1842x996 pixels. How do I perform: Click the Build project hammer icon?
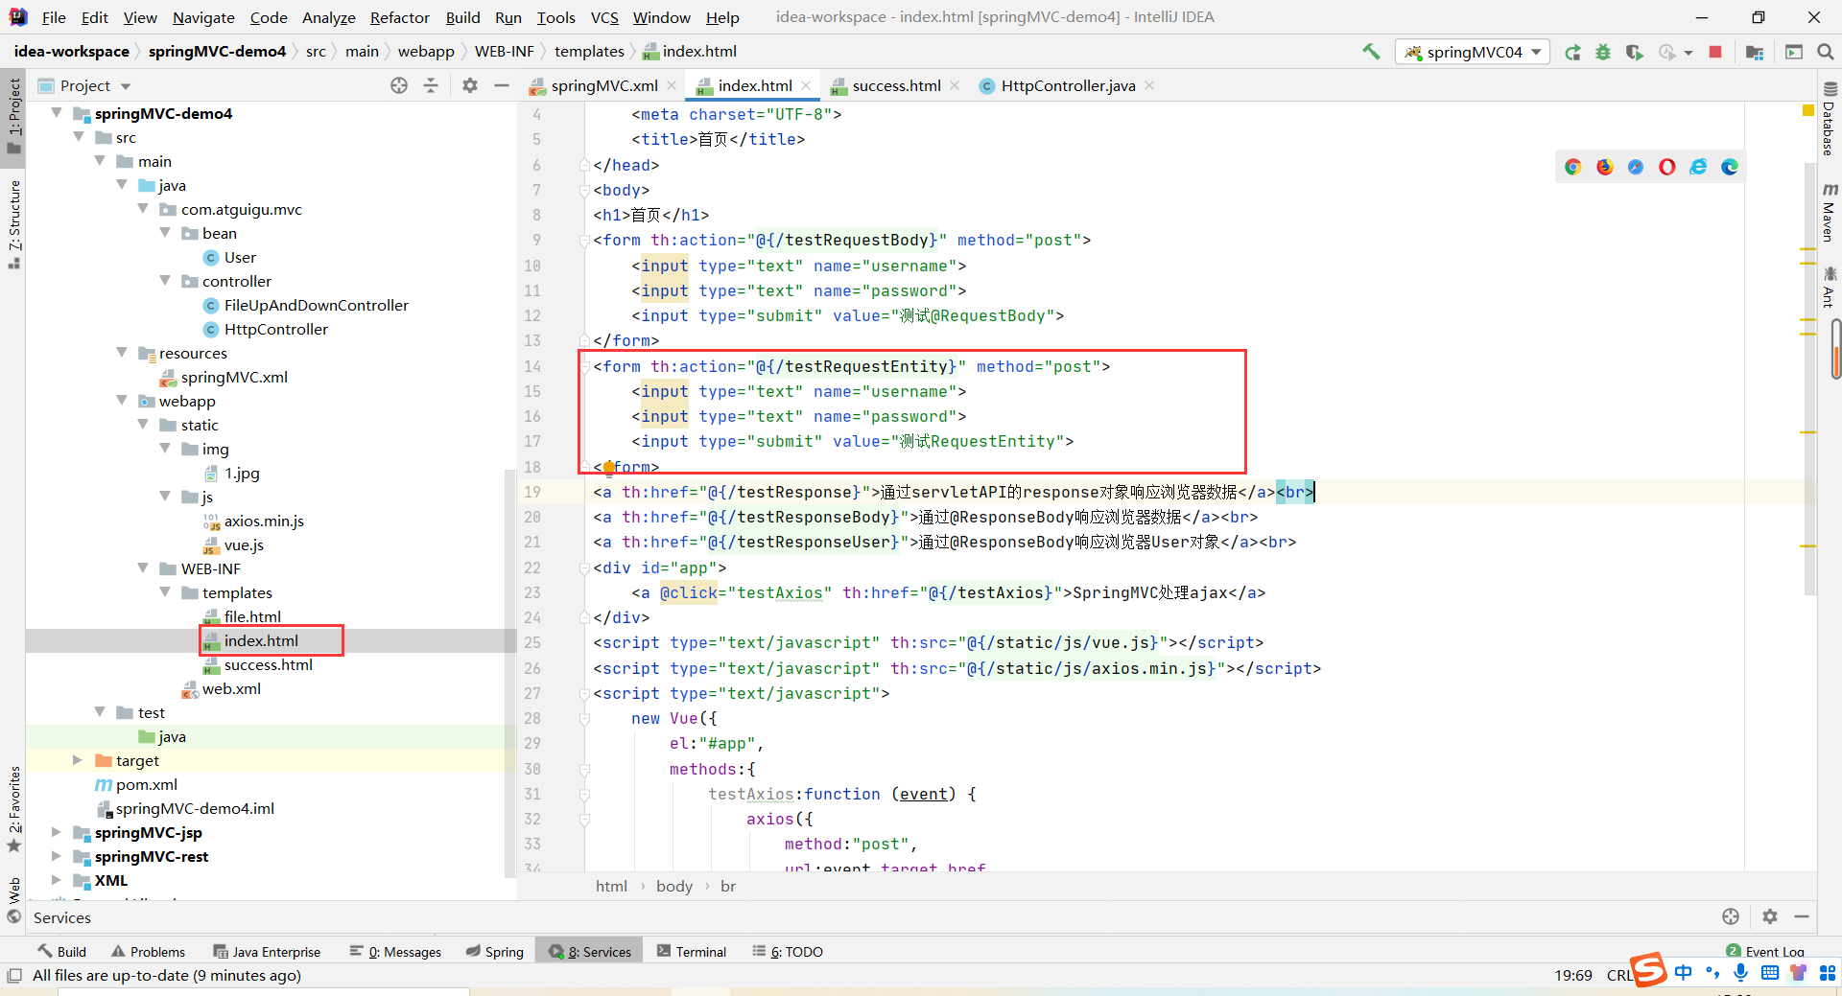pos(1371,52)
